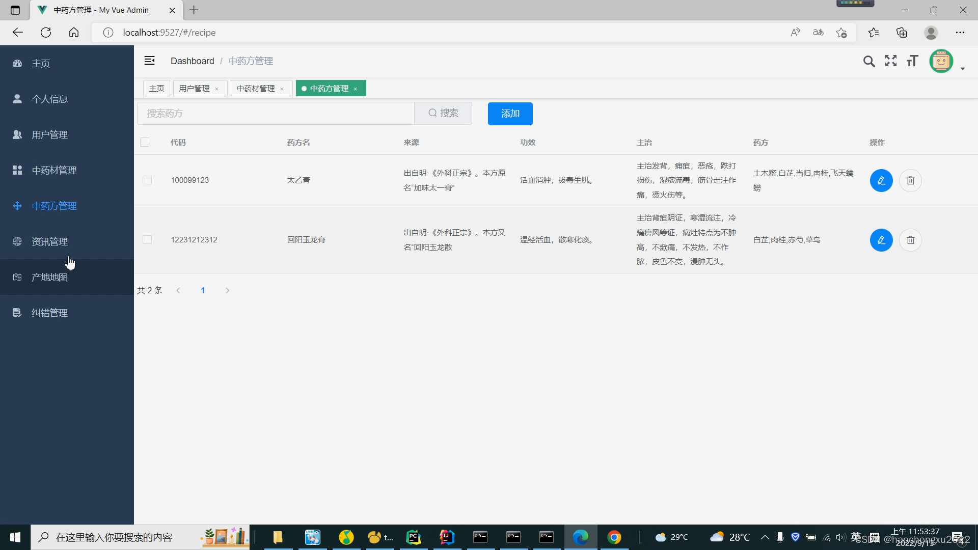Launch IntelliJ IDEA from the taskbar
Image resolution: width=978 pixels, height=550 pixels.
tap(447, 537)
